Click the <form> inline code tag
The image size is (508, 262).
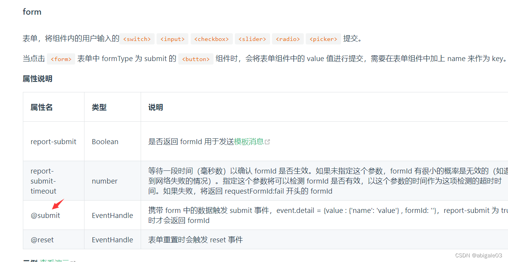(61, 59)
